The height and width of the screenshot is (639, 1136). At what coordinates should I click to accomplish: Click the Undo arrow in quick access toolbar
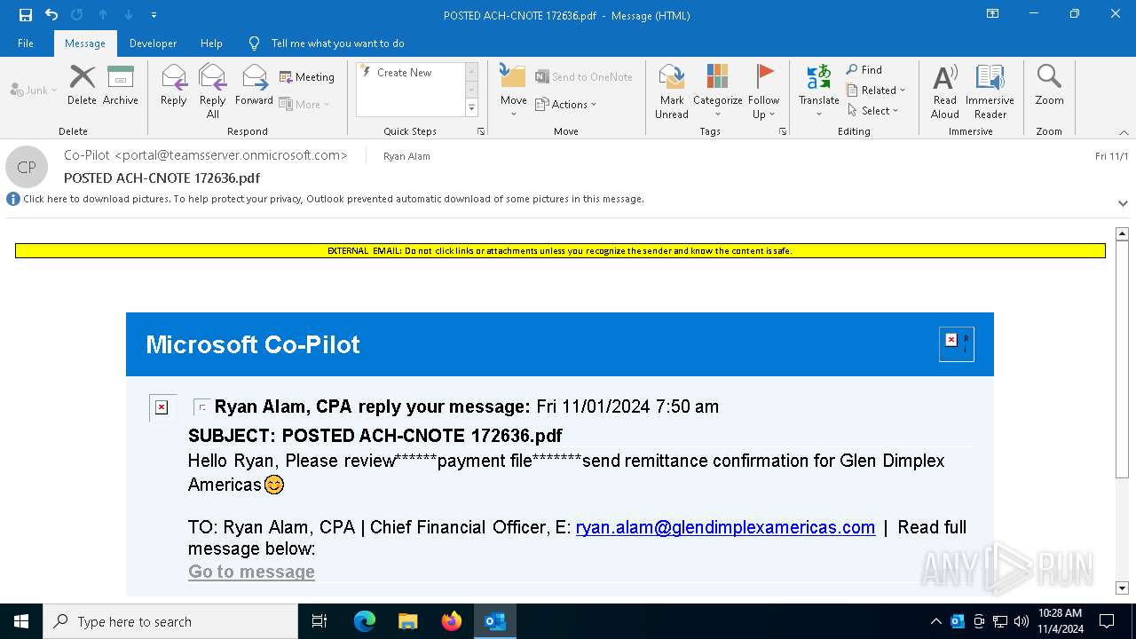(x=51, y=15)
